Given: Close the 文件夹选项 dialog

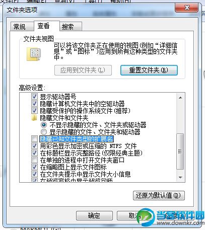Looking at the screenshot, I should [x=186, y=8].
